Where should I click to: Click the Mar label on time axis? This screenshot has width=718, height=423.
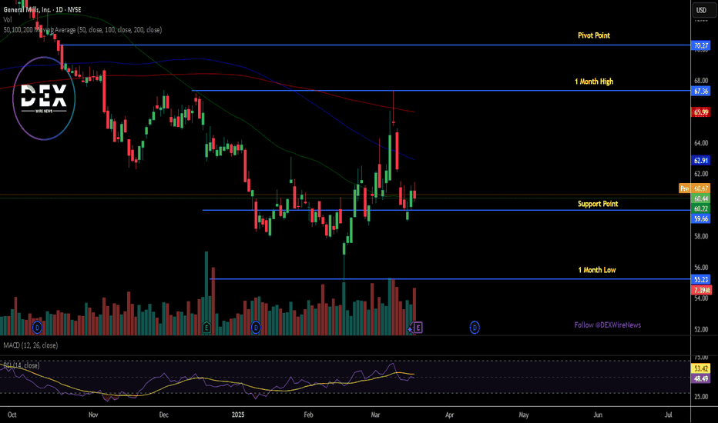(375, 415)
